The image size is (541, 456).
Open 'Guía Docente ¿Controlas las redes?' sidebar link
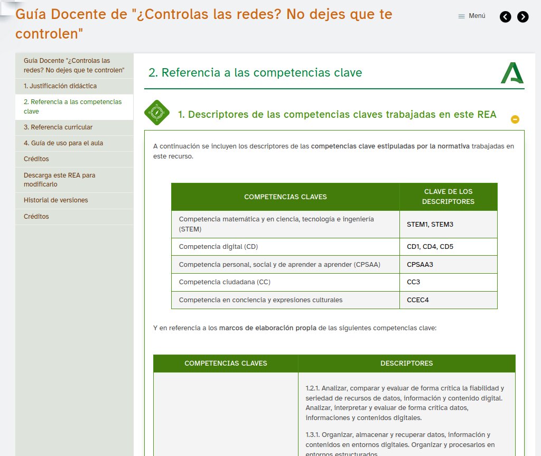74,66
